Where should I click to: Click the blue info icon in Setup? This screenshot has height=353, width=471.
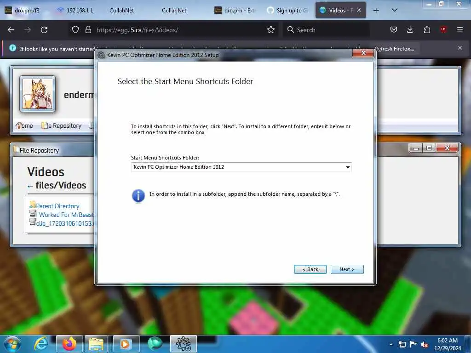(138, 196)
